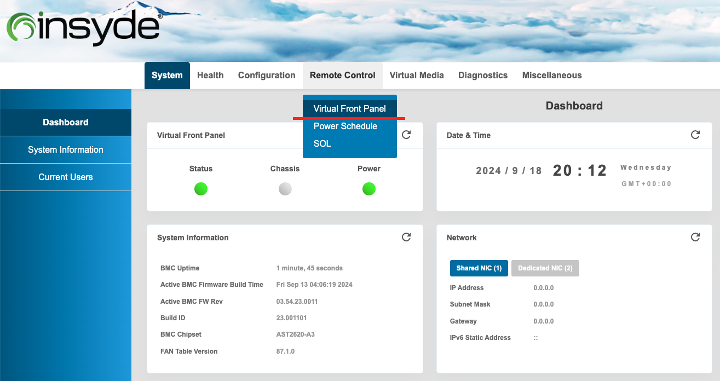The height and width of the screenshot is (381, 720).
Task: Open the Virtual Media menu
Action: point(416,76)
